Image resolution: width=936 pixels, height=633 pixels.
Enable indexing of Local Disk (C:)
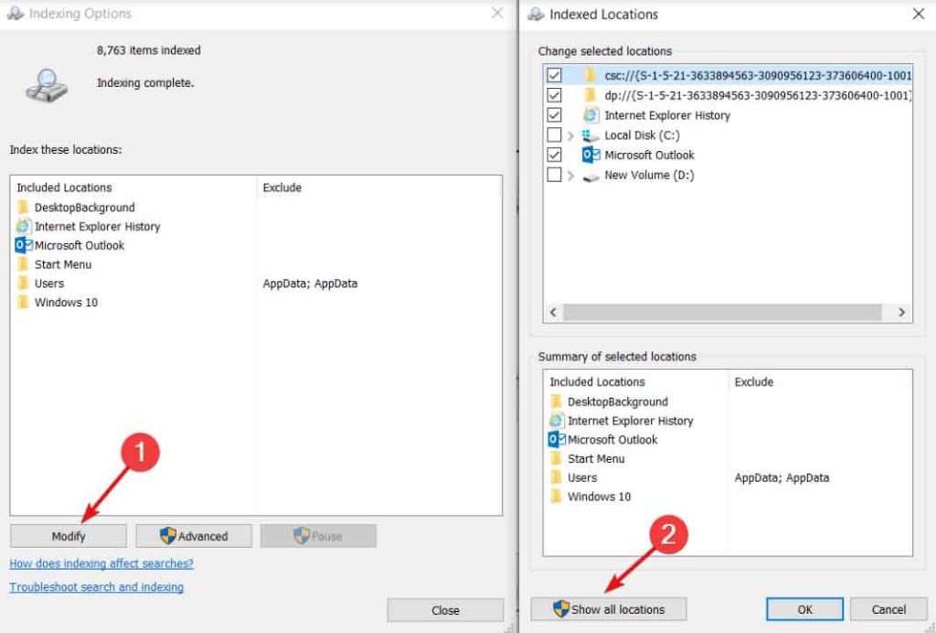click(x=555, y=134)
